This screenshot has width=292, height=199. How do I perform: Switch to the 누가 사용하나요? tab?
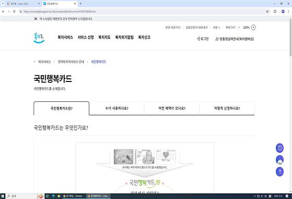point(117,108)
